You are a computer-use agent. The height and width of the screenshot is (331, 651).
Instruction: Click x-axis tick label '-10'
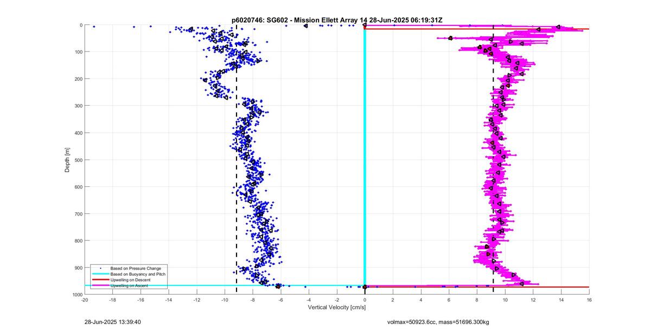(x=225, y=300)
